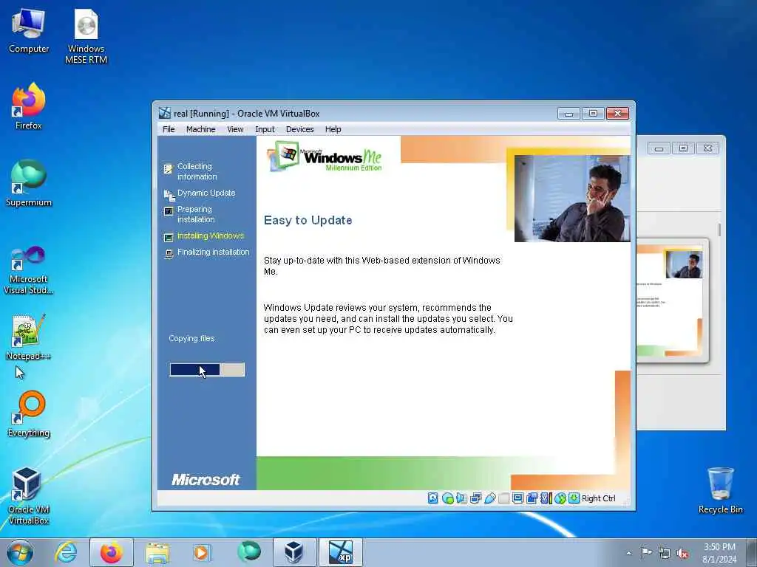Minimize the real [Running] VirtualBox window
Viewport: 757px width, 567px height.
568,113
